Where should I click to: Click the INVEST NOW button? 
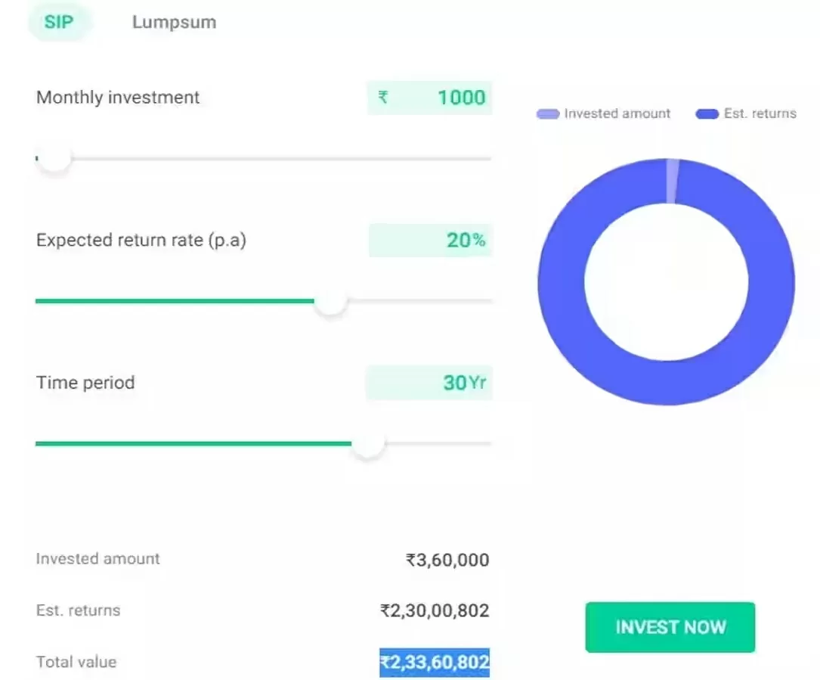click(670, 627)
